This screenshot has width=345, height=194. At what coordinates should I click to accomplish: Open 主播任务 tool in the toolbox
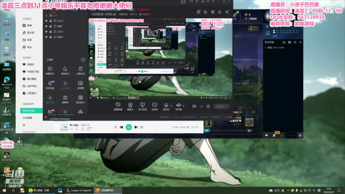(x=80, y=71)
